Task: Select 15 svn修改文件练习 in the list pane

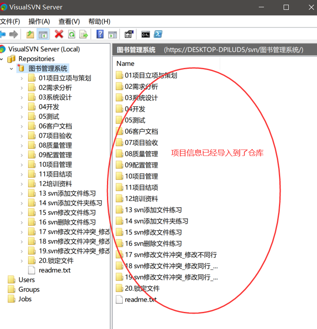Action: pyautogui.click(x=153, y=232)
